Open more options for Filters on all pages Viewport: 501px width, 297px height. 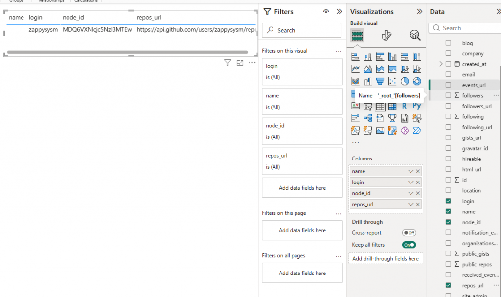[x=339, y=256]
